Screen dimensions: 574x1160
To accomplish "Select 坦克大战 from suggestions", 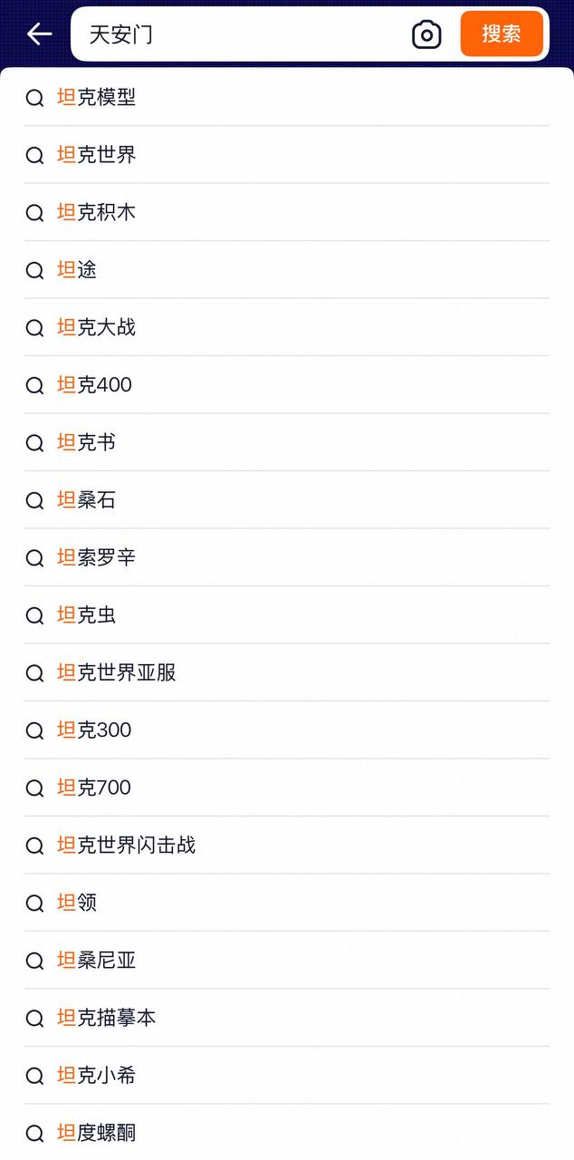I will click(286, 327).
